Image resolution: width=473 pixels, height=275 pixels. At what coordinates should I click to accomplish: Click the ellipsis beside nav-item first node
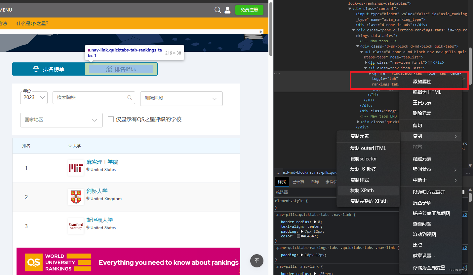point(430,62)
